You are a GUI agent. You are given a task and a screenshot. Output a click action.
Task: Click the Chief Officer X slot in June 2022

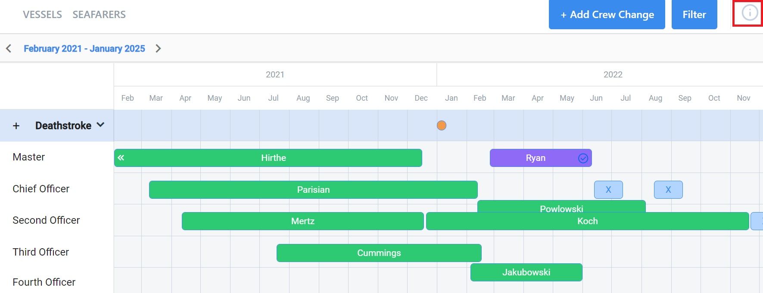pyautogui.click(x=608, y=190)
